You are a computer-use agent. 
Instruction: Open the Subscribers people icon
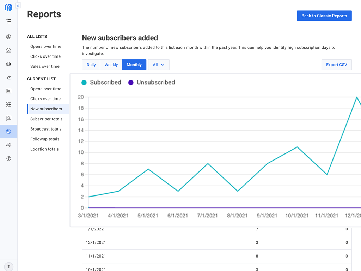coord(9,64)
